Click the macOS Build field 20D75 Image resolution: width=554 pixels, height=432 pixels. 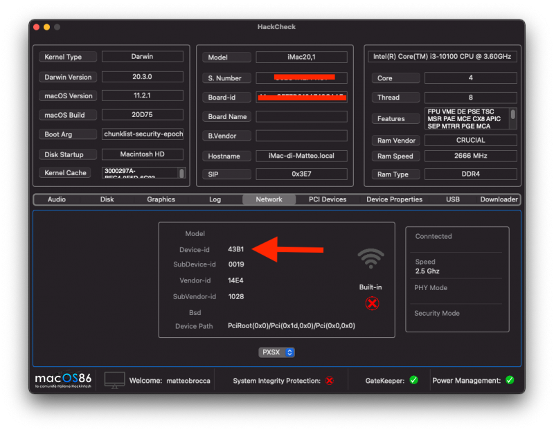(x=143, y=115)
